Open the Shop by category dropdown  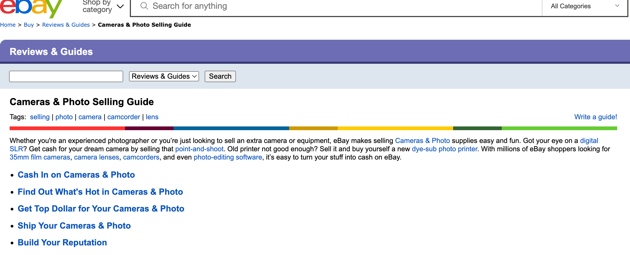tap(103, 6)
